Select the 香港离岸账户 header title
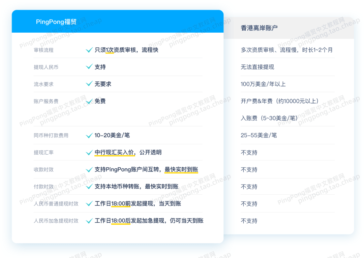The image size is (364, 258). coord(259,28)
